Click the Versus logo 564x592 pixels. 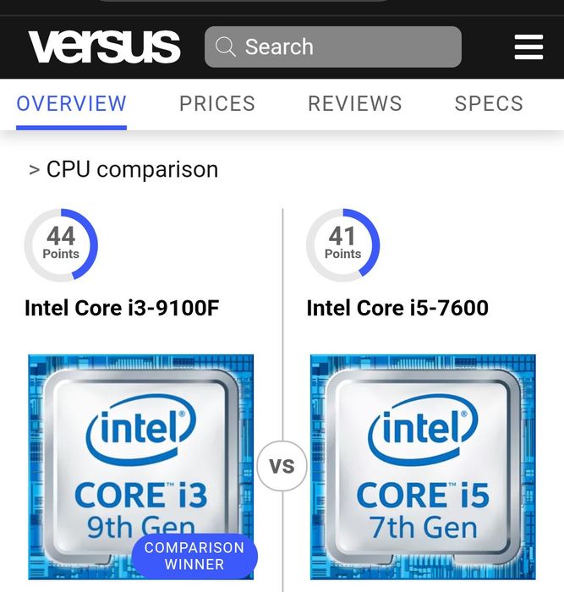coord(104,47)
